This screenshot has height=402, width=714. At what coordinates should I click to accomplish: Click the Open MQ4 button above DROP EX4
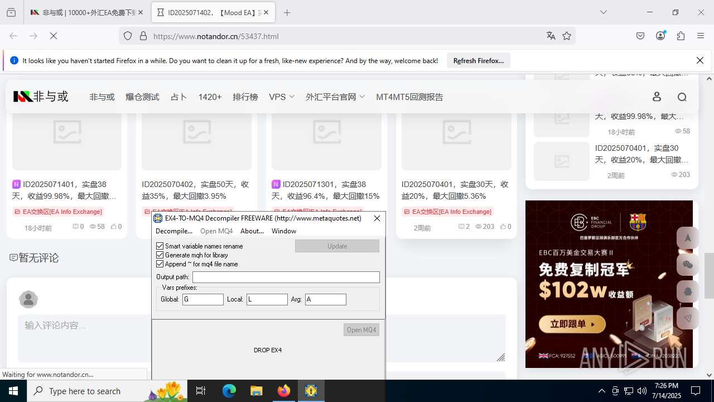point(361,330)
